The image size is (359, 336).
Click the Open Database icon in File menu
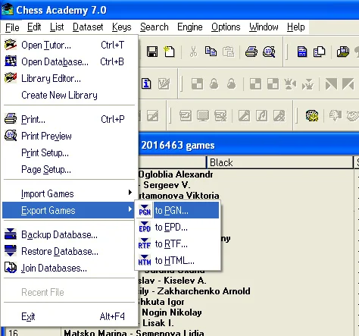tap(11, 61)
